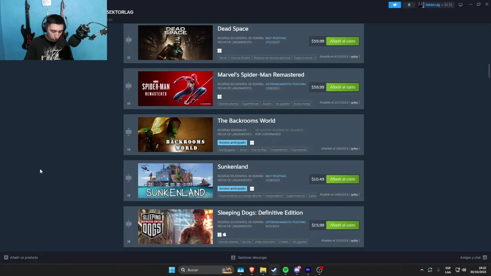Open the Sunkenland cover thumbnail
This screenshot has width=491, height=276.
[x=175, y=181]
